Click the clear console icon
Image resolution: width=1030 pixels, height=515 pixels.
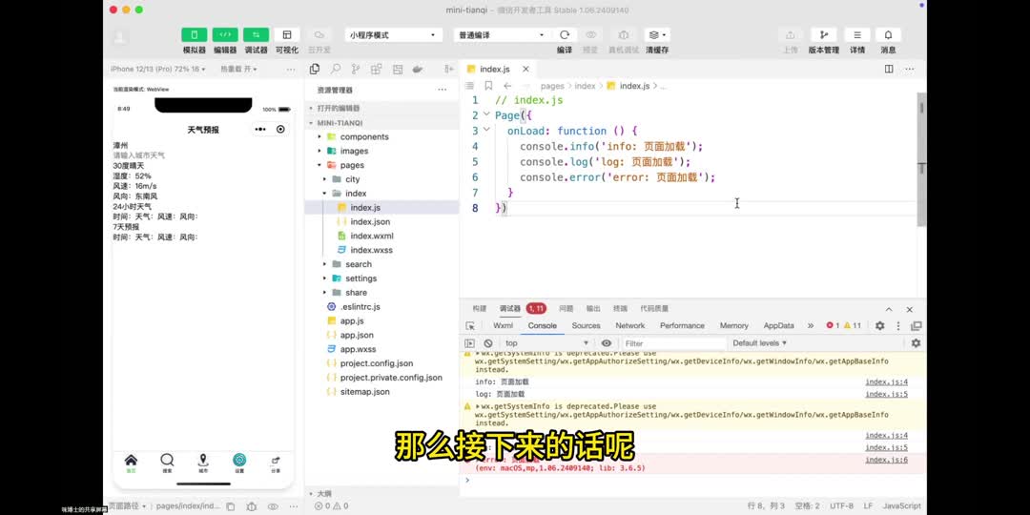click(488, 343)
